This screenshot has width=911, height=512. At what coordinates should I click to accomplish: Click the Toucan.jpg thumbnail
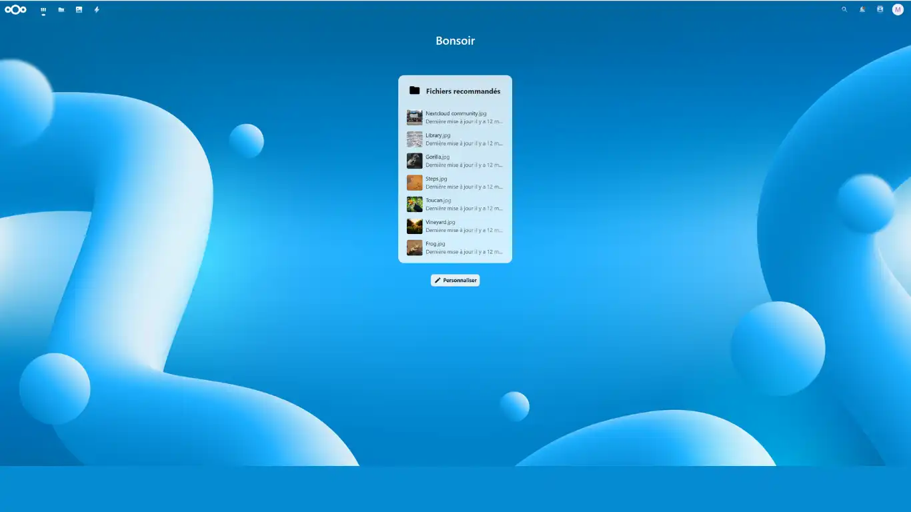(x=415, y=205)
